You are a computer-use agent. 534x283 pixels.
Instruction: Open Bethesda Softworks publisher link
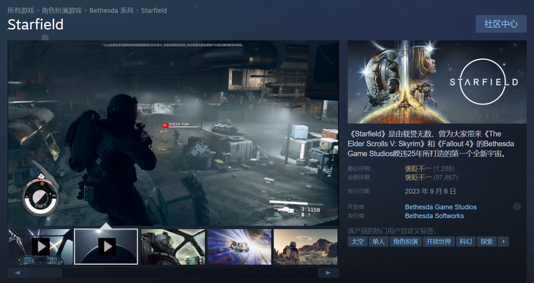[x=435, y=216]
